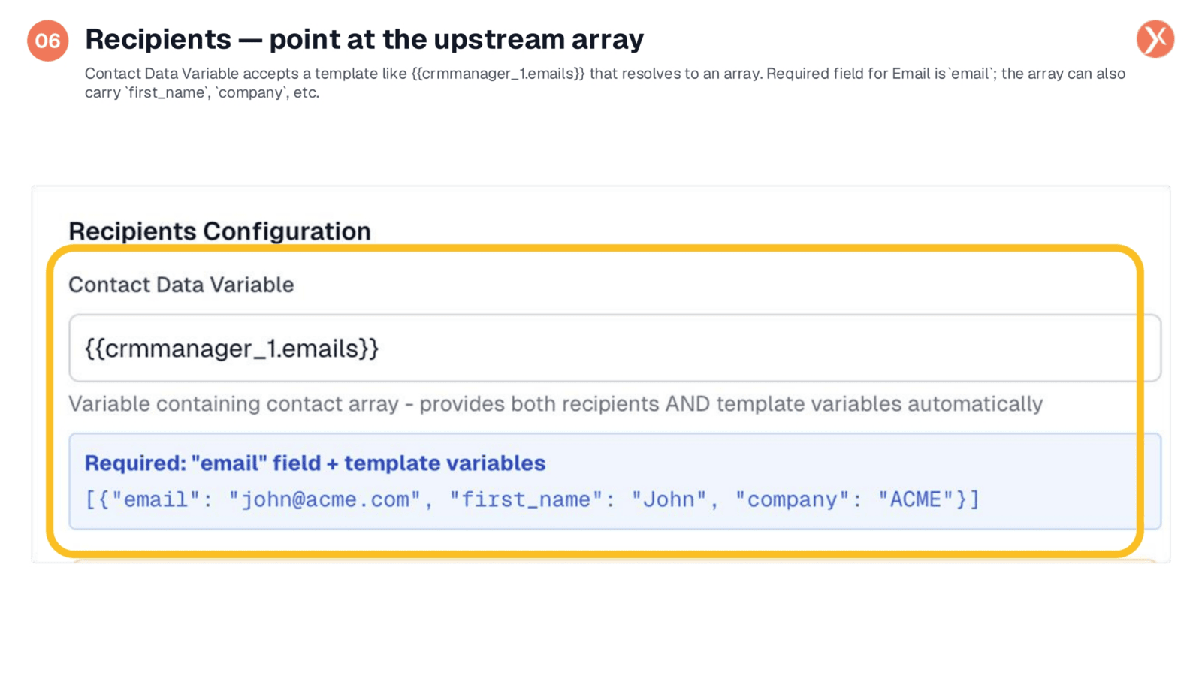Screen dimensions: 1202x676
Task: Click the "ACME" value in example
Action: tap(916, 499)
